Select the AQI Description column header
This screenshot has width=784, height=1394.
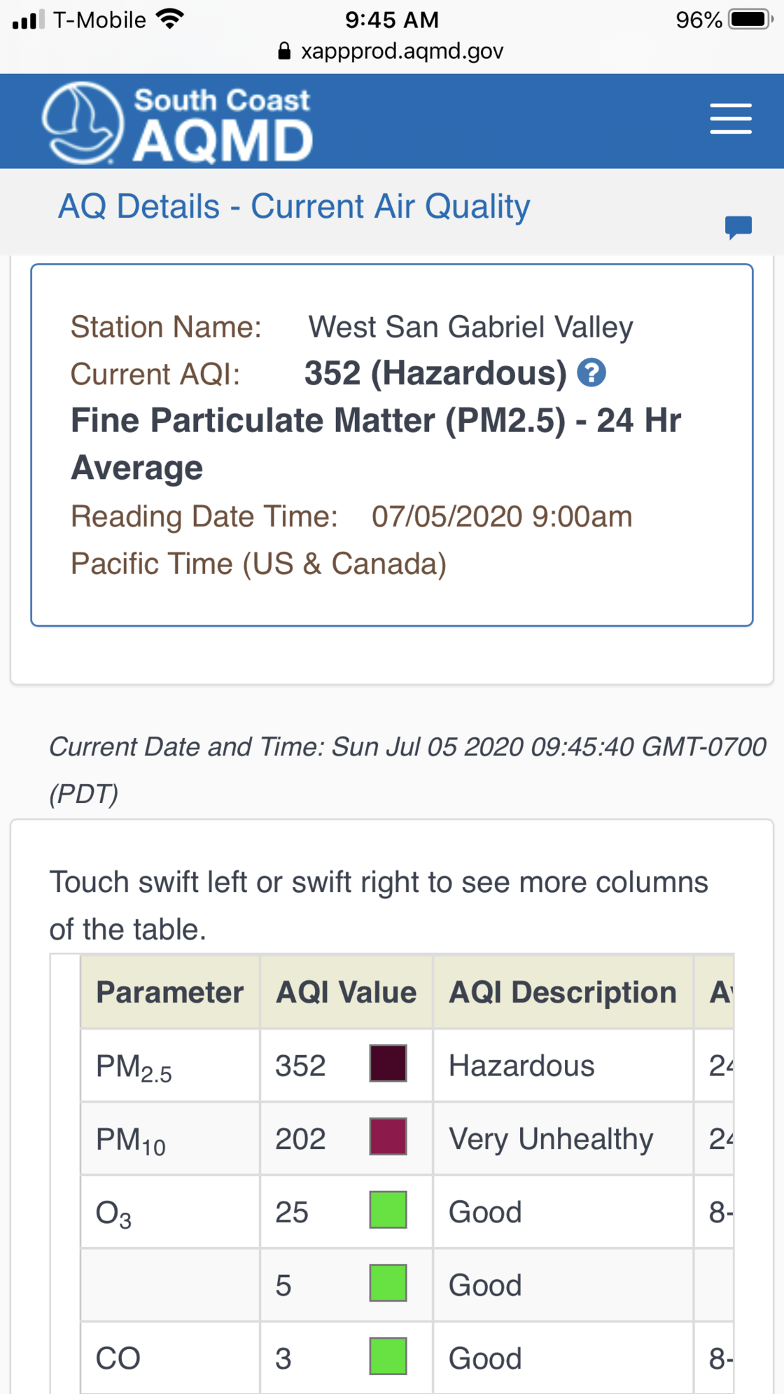563,992
